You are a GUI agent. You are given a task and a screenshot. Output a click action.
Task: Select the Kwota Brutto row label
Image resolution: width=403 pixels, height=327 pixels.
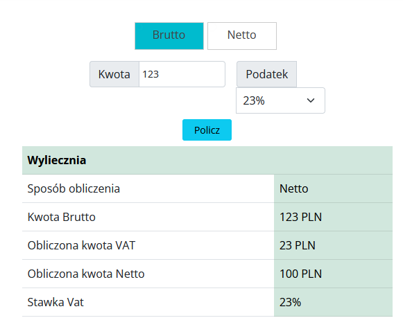tap(62, 217)
